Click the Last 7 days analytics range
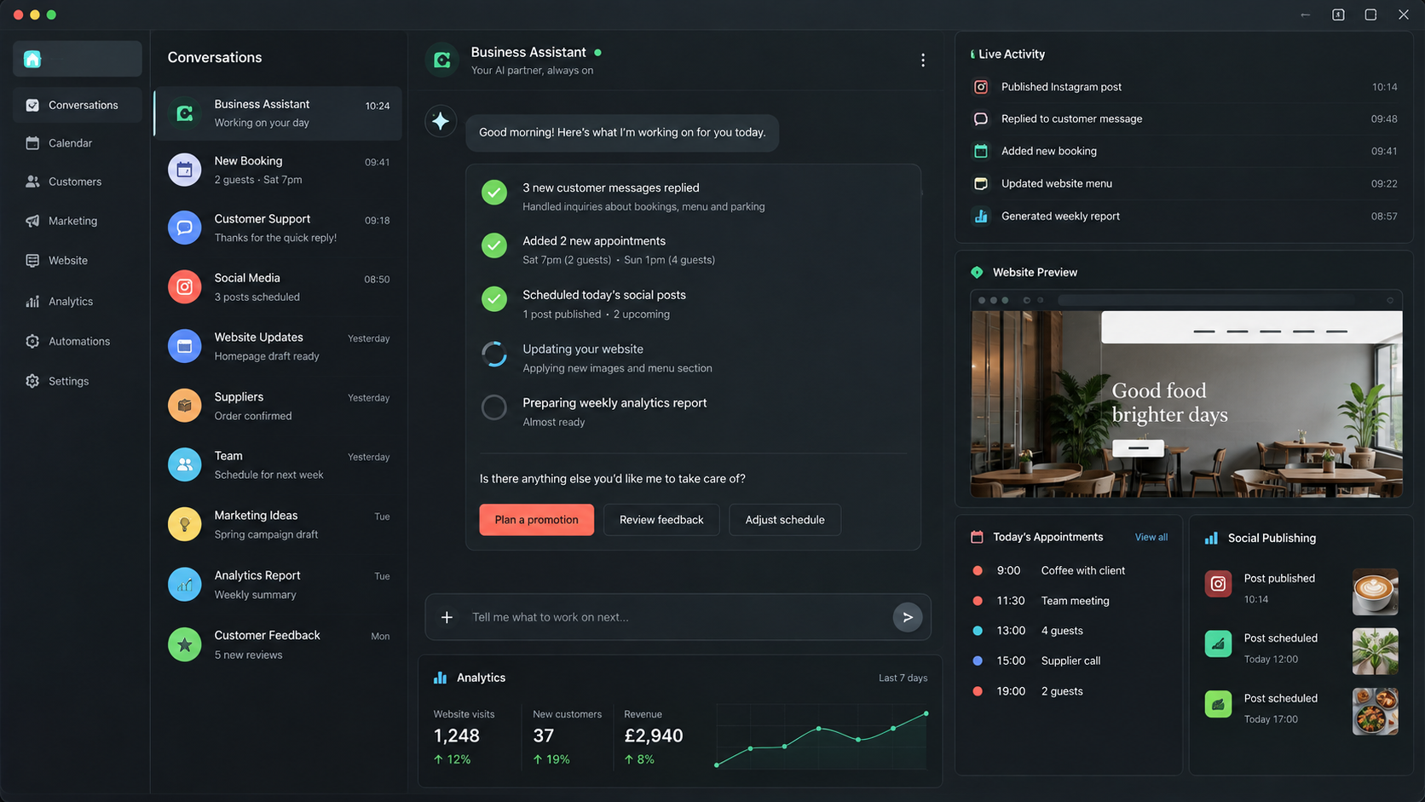 click(903, 678)
